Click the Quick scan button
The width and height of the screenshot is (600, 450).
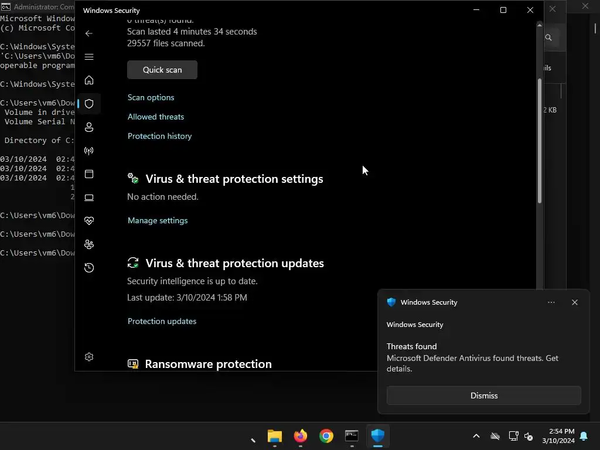[x=162, y=70]
